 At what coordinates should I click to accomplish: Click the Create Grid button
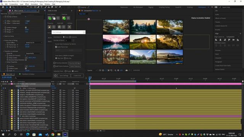(77, 76)
